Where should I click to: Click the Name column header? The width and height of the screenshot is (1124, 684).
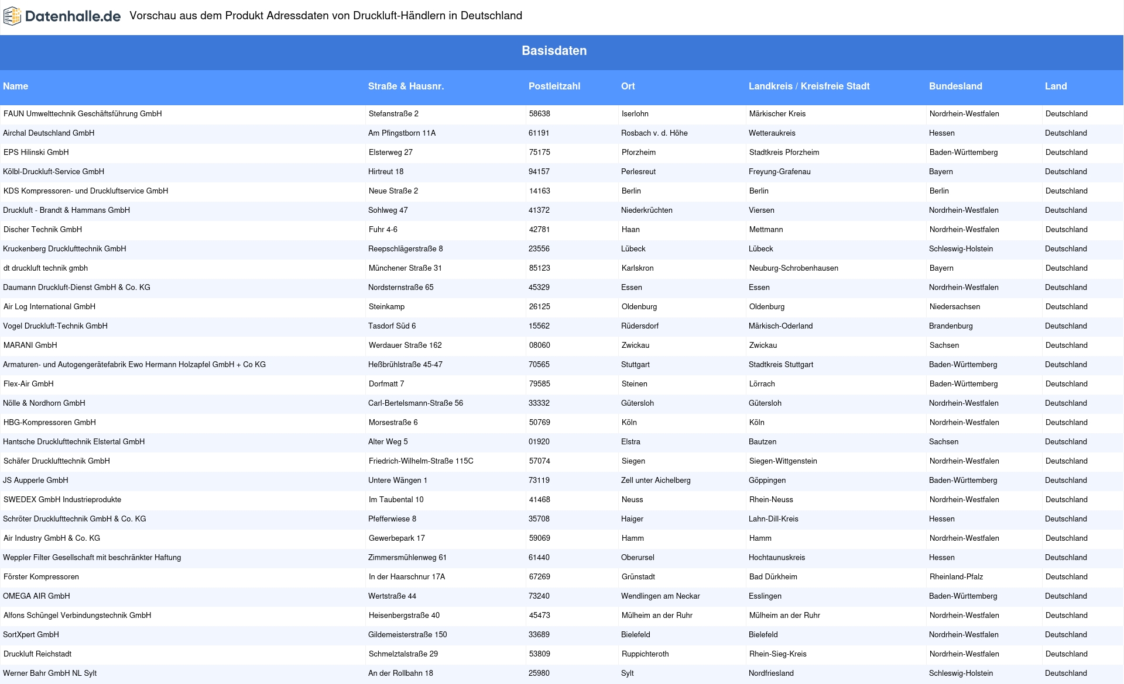(x=16, y=86)
